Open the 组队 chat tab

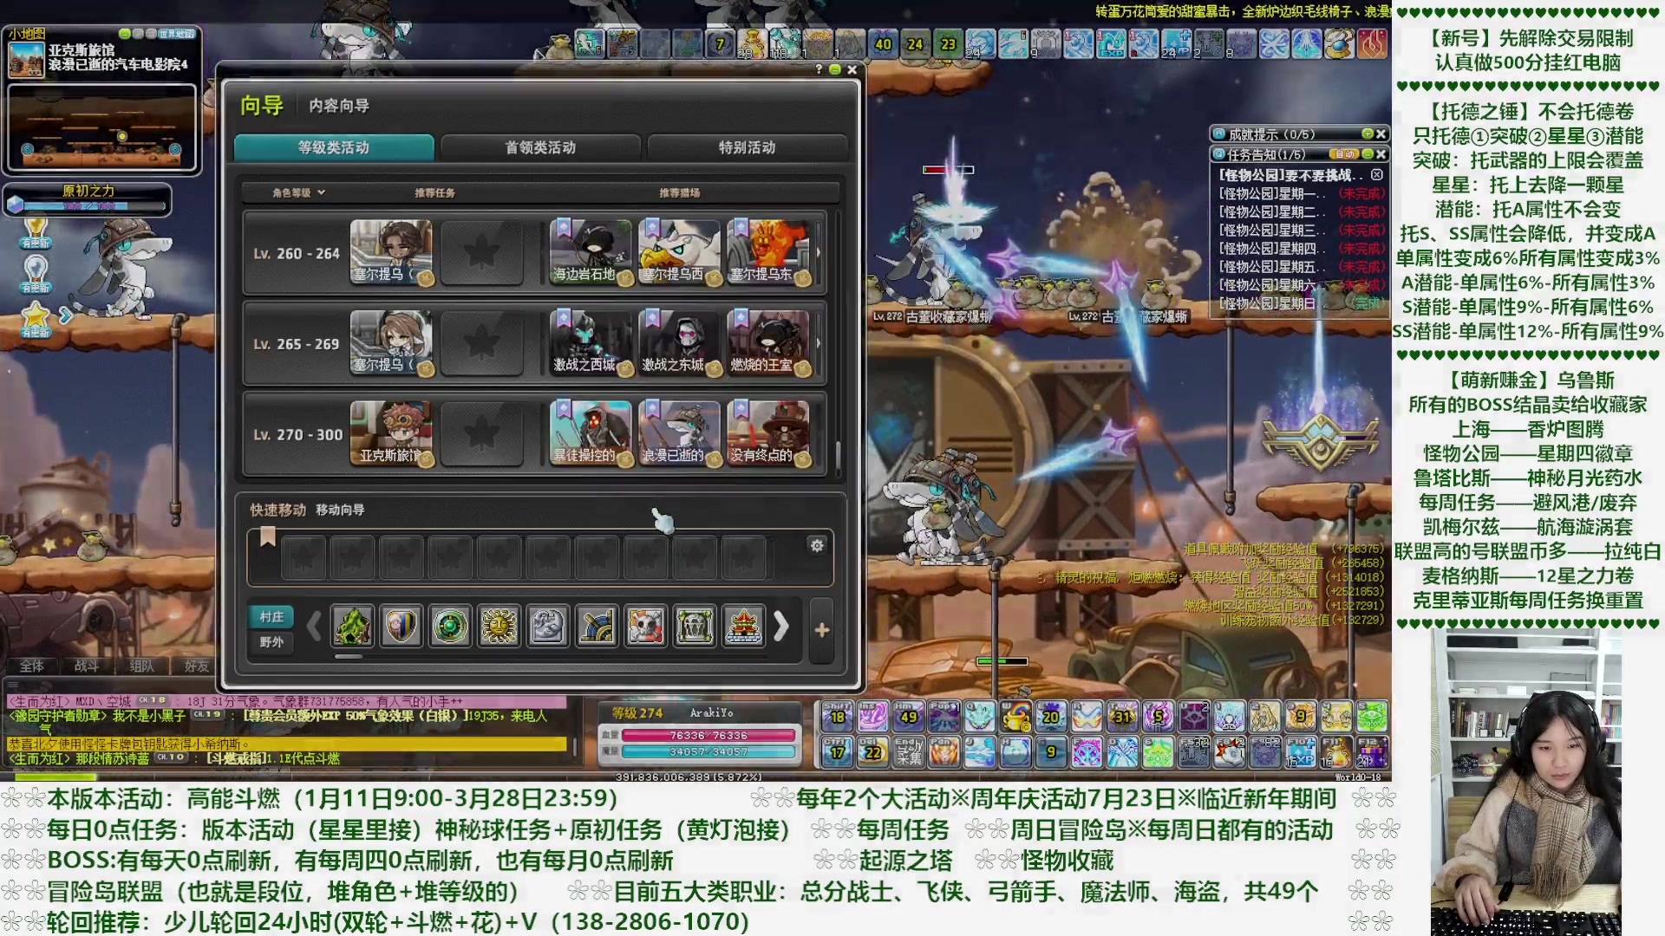[x=141, y=666]
